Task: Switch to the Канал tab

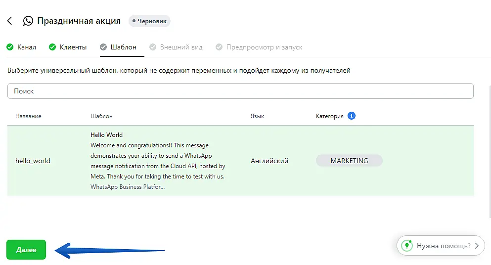Action: (26, 47)
